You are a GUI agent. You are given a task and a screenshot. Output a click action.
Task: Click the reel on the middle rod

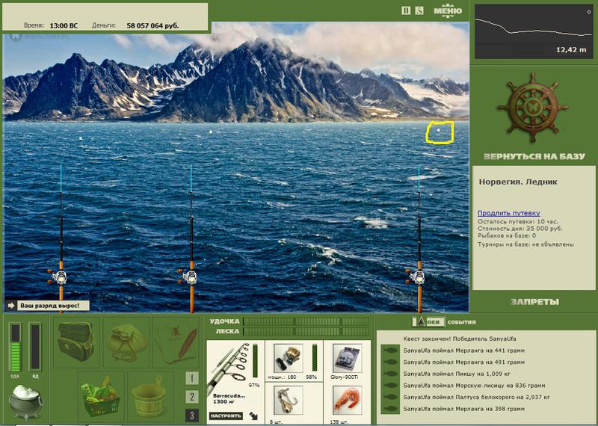(189, 277)
